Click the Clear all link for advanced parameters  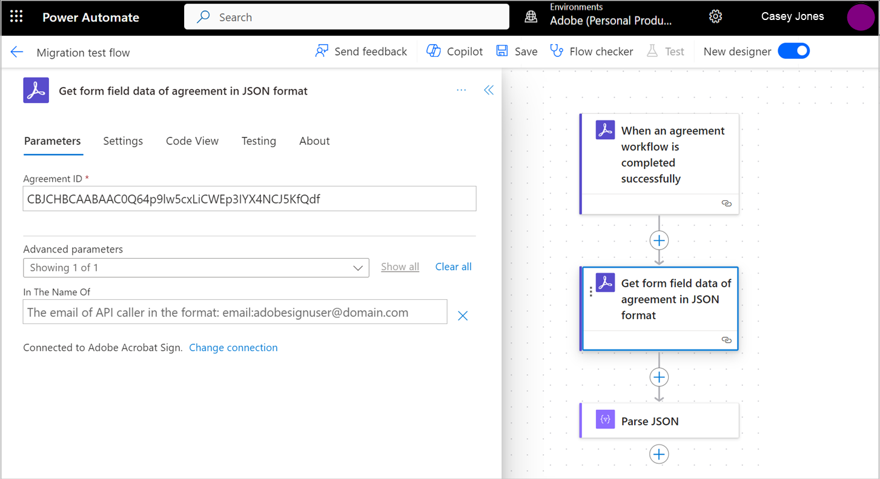click(453, 266)
